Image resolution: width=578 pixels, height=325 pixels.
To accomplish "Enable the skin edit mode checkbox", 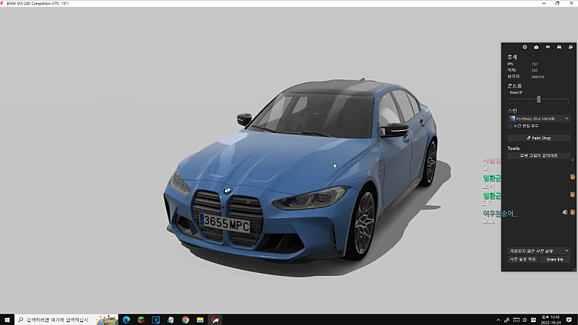I will [510, 126].
